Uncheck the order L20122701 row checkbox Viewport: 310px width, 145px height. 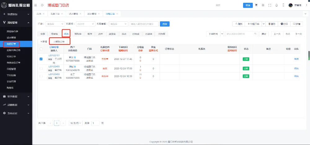[x=41, y=59]
